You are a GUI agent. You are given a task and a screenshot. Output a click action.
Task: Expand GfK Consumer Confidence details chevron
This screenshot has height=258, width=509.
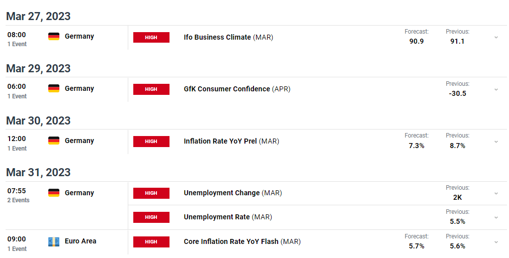(x=496, y=89)
